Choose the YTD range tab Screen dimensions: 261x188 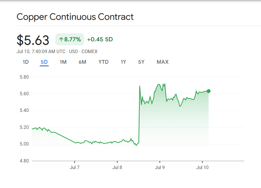tap(103, 62)
